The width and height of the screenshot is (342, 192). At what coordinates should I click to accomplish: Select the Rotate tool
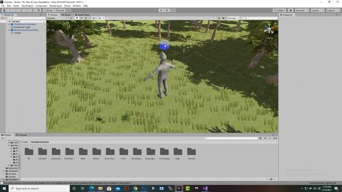15,10
